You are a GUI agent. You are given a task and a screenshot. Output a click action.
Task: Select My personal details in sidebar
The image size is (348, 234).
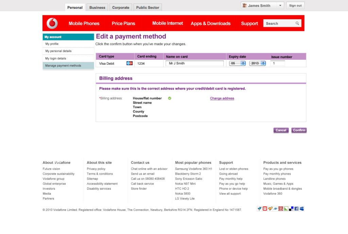(x=58, y=51)
